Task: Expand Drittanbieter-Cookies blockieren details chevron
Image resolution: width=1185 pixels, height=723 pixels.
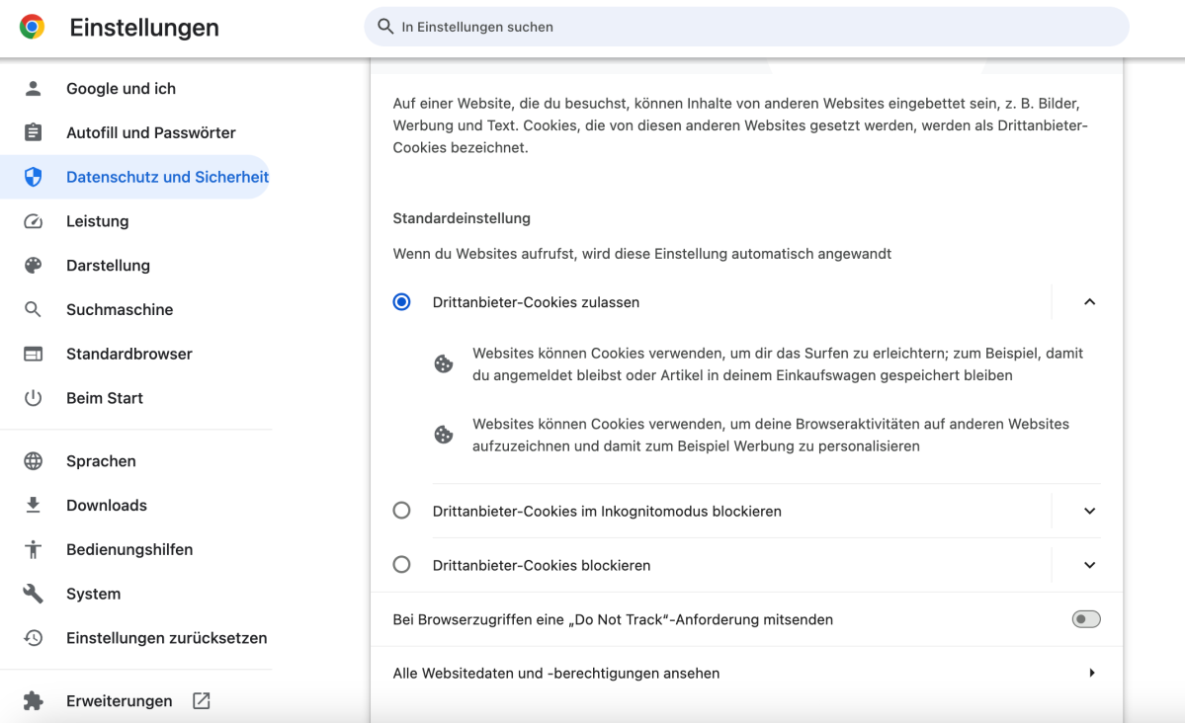Action: point(1089,565)
